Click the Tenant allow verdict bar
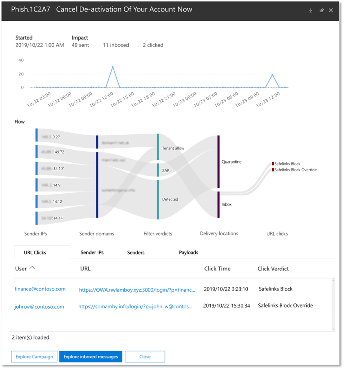The image size is (344, 369). click(x=158, y=147)
